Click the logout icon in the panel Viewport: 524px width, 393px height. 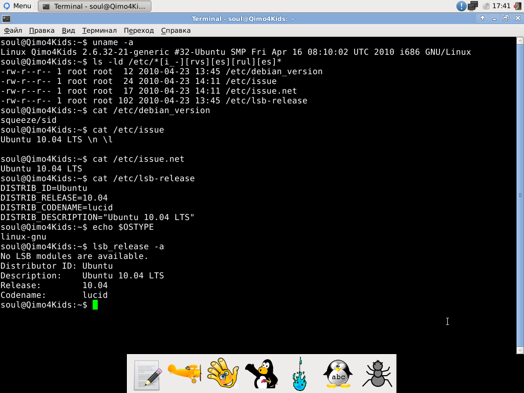pyautogui.click(x=518, y=6)
